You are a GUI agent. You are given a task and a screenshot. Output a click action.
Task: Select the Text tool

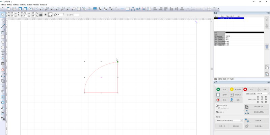click(3, 53)
